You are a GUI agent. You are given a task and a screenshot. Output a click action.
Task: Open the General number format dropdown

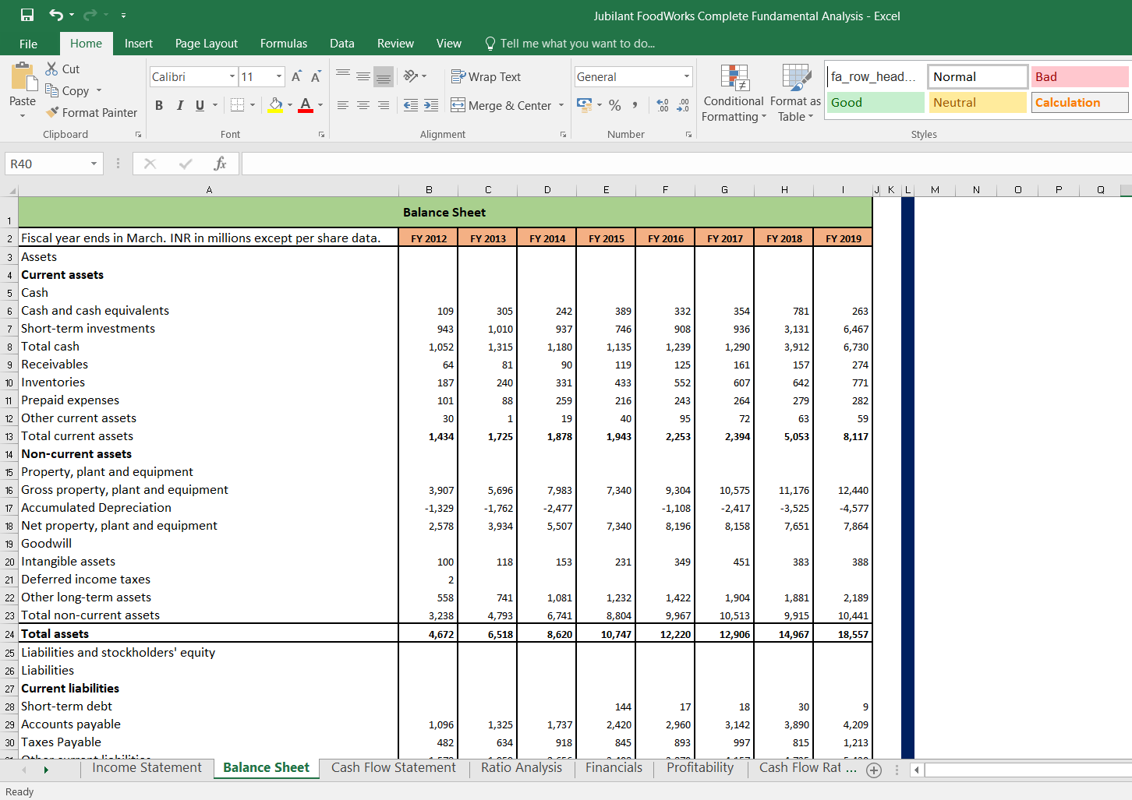[x=687, y=76]
